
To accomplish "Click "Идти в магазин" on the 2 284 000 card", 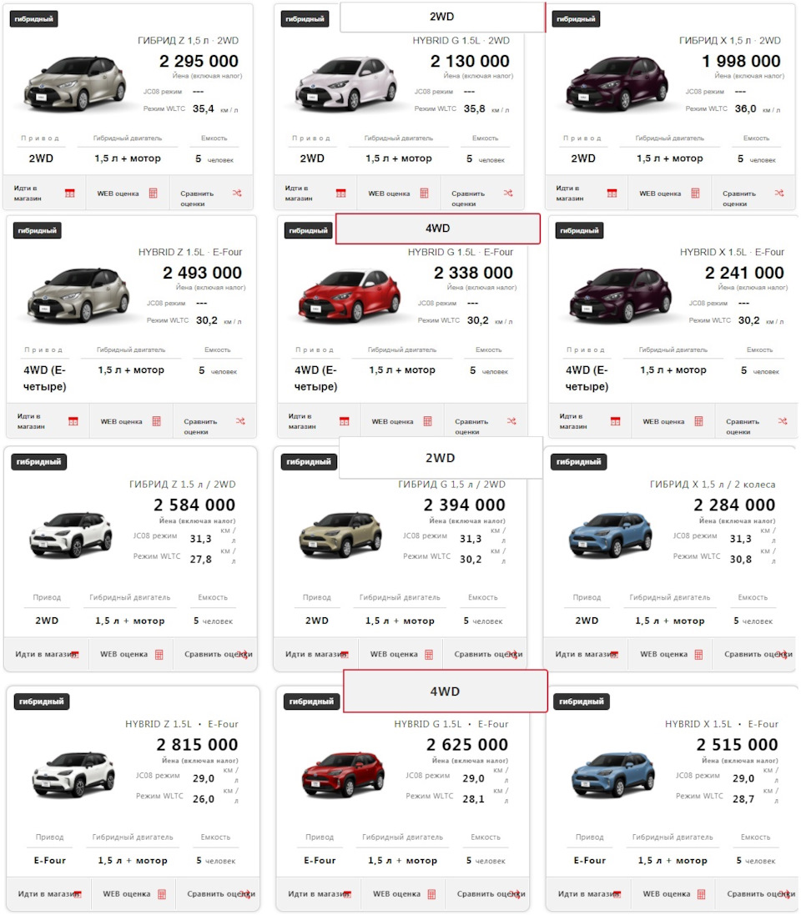I will click(x=587, y=654).
